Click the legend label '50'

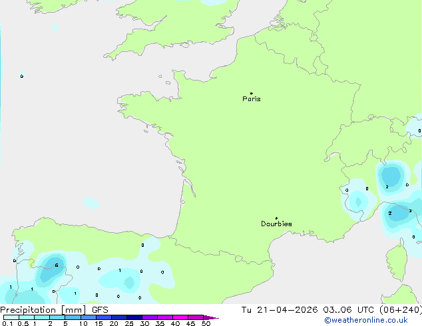coord(206,323)
